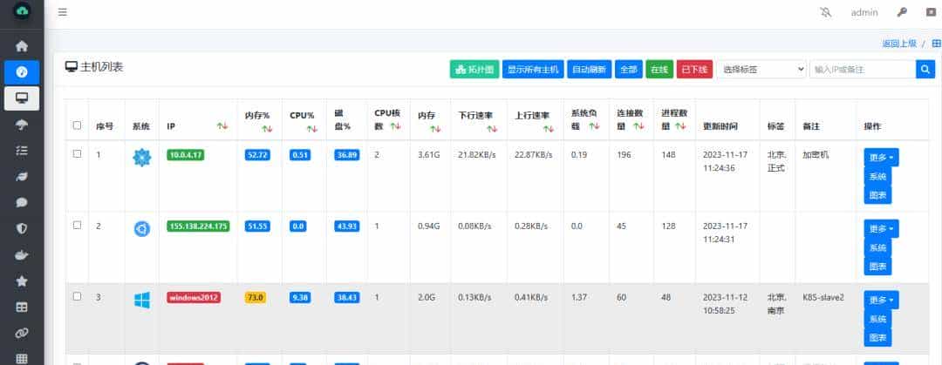Click the cloud logo in the sidebar top
Screen dimensions: 942x365
(x=22, y=12)
